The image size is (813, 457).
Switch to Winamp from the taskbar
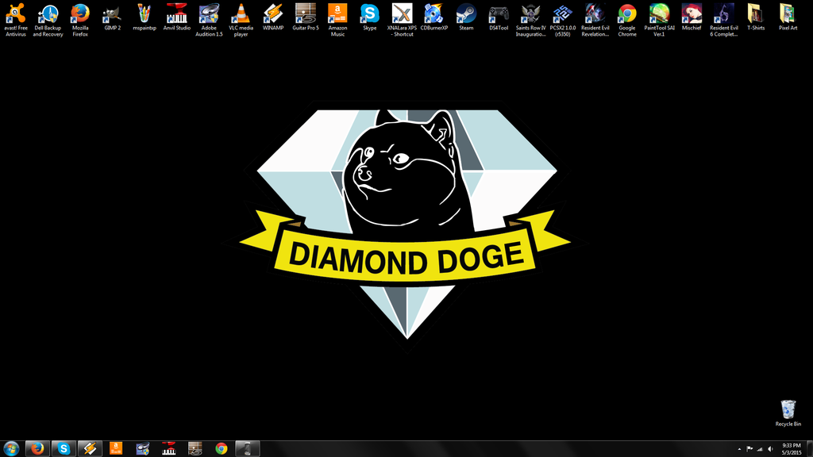(x=90, y=449)
